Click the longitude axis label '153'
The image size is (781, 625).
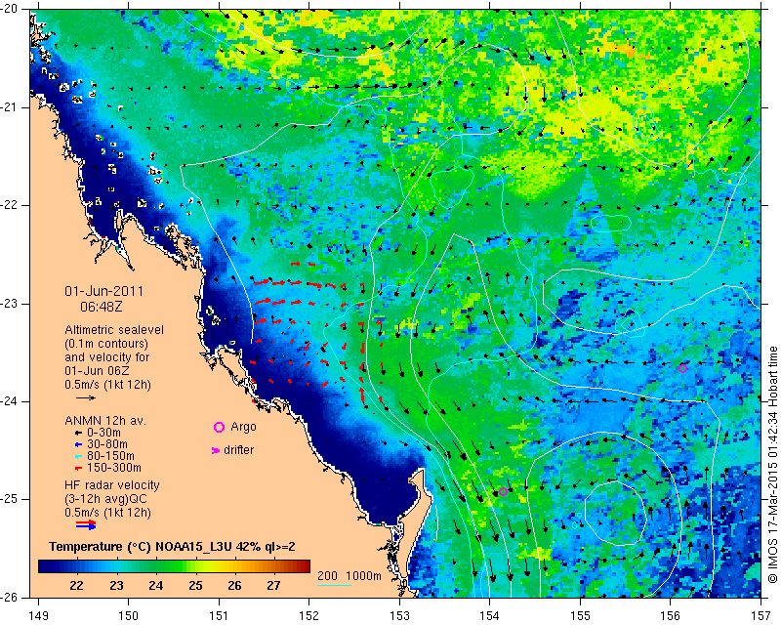click(399, 616)
